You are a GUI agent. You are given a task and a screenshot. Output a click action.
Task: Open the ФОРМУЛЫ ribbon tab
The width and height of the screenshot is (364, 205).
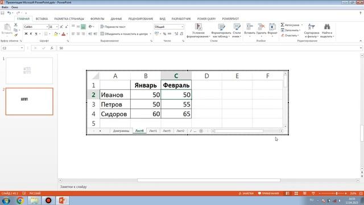point(97,19)
